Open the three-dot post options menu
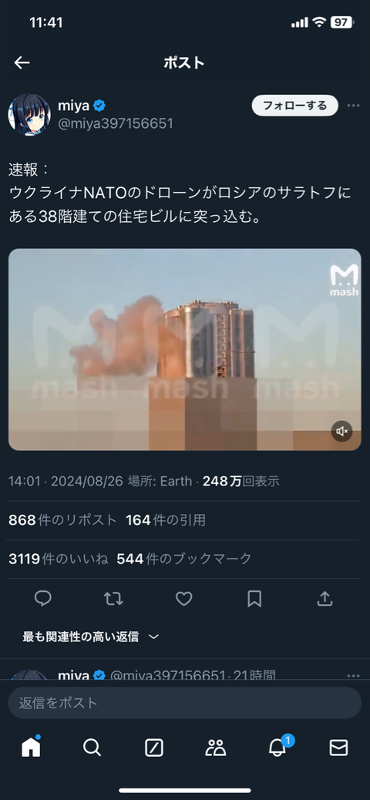Screen dimensions: 370x800 point(353,106)
